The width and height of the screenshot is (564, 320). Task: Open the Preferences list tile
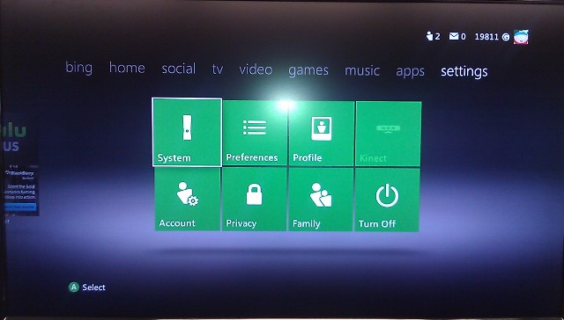click(x=255, y=133)
